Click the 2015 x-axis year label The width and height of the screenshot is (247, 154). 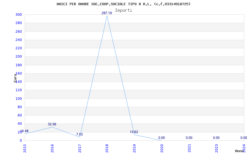coord(25,148)
